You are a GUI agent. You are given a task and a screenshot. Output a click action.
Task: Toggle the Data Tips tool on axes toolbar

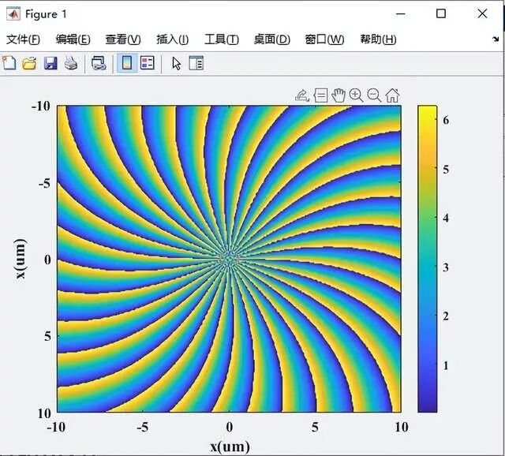click(320, 95)
